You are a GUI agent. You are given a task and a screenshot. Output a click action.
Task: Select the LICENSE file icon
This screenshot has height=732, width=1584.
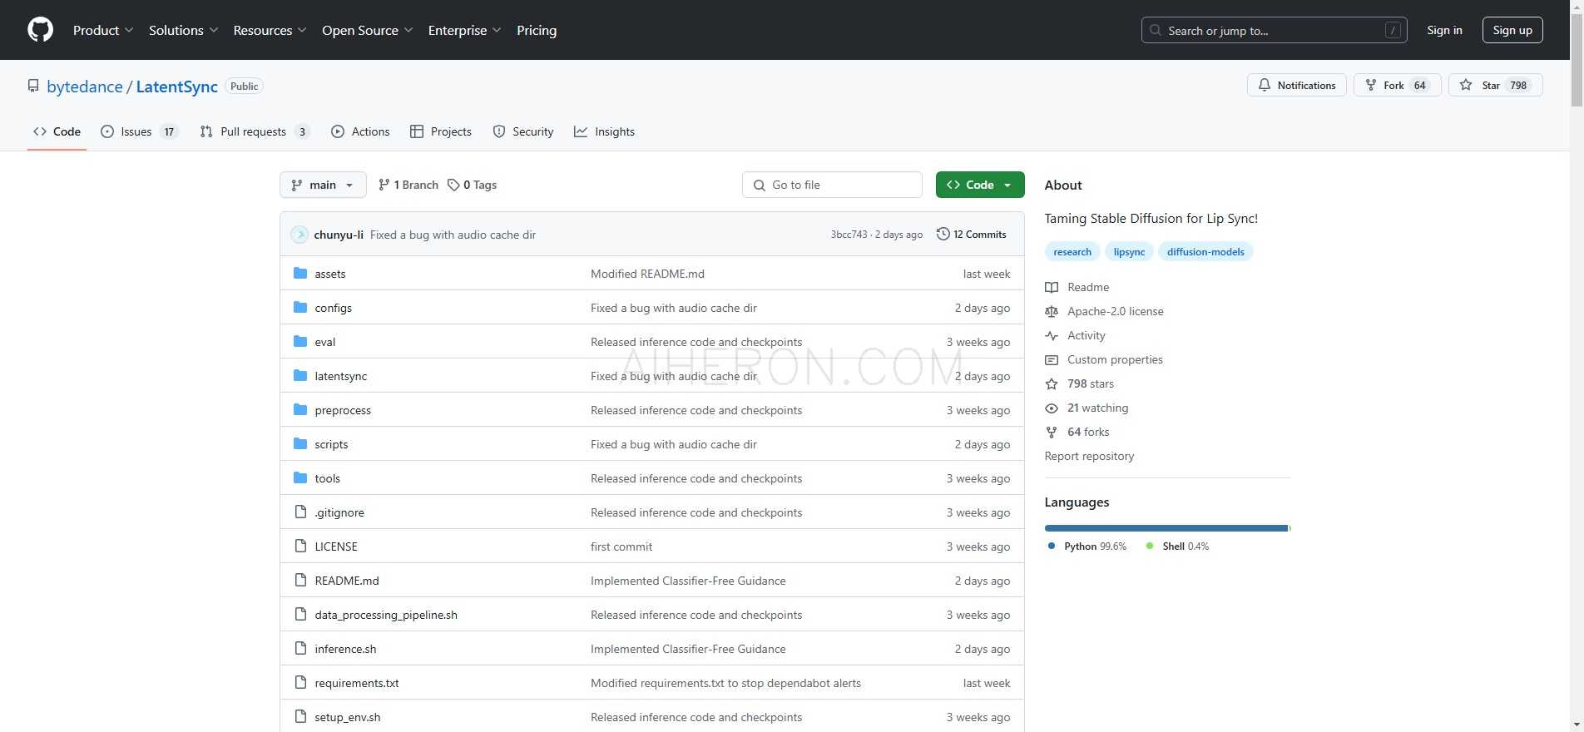click(300, 546)
